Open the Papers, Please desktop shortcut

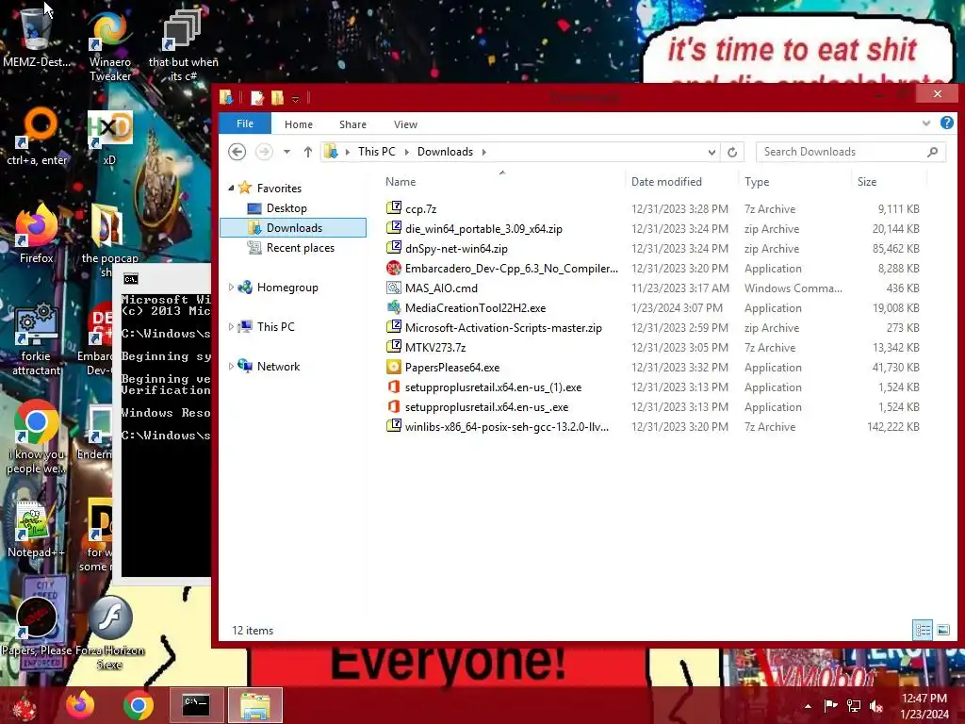[36, 628]
